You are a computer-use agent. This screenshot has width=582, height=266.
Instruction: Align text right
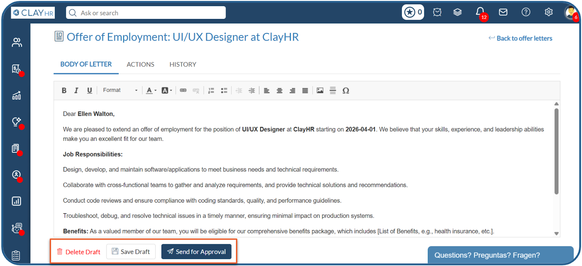[292, 91]
